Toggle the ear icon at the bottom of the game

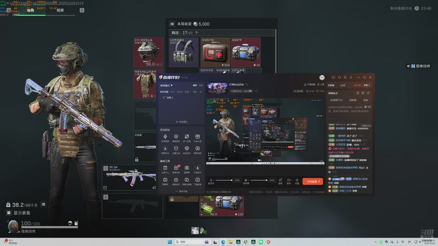(203, 230)
